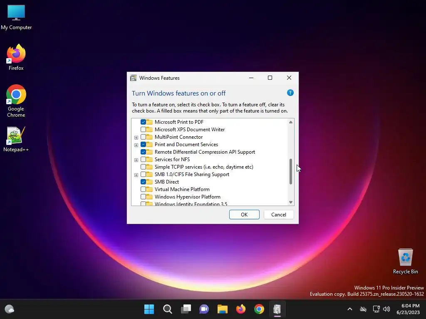
Task: Open Task View from taskbar
Action: tap(186, 309)
